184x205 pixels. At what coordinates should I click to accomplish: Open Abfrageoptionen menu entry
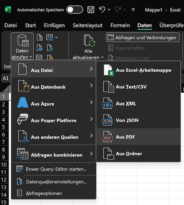click(x=54, y=193)
